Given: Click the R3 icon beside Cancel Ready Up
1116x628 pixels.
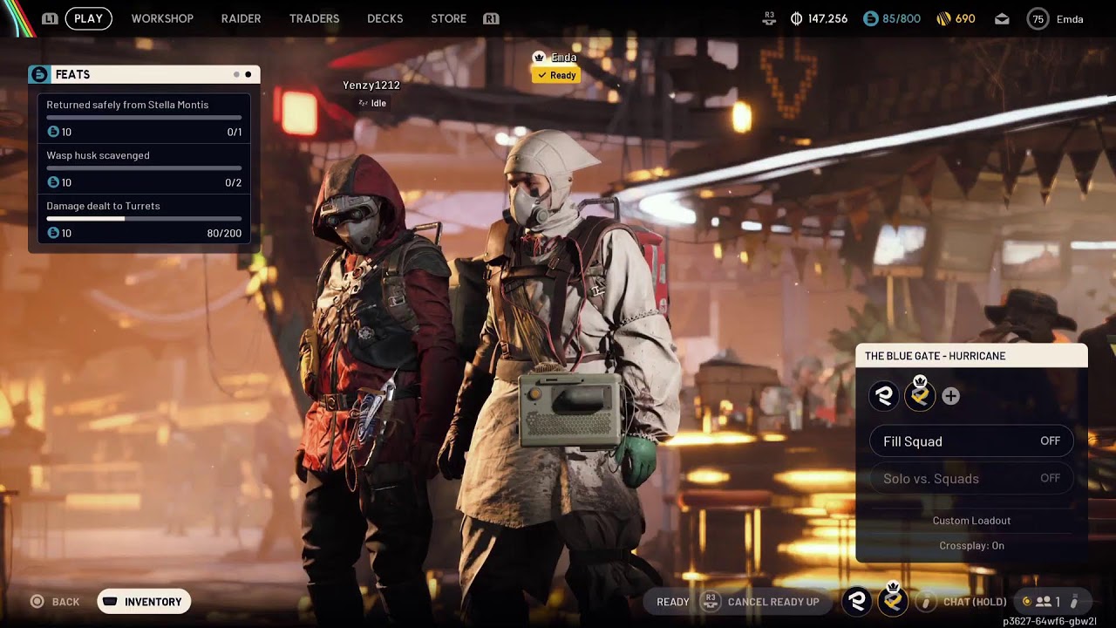Looking at the screenshot, I should tap(711, 601).
